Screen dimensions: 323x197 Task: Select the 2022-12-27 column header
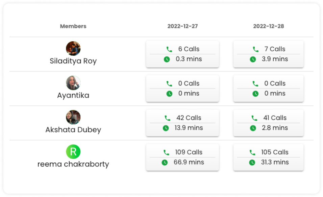182,26
